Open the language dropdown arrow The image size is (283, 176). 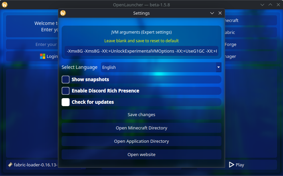coord(218,67)
